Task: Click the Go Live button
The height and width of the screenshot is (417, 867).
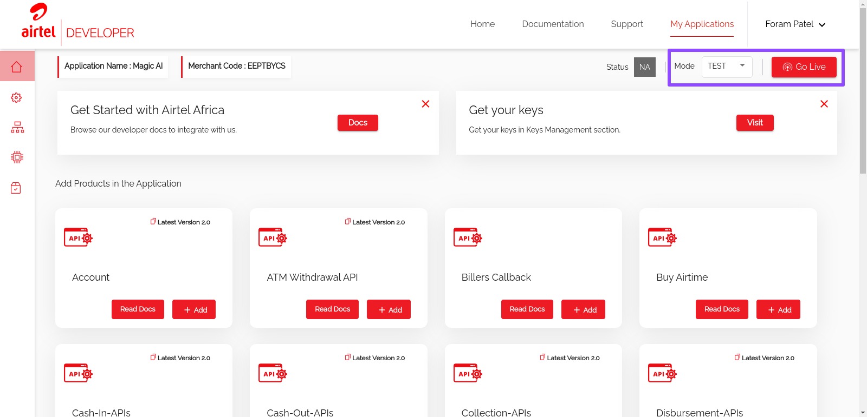Action: click(x=804, y=67)
